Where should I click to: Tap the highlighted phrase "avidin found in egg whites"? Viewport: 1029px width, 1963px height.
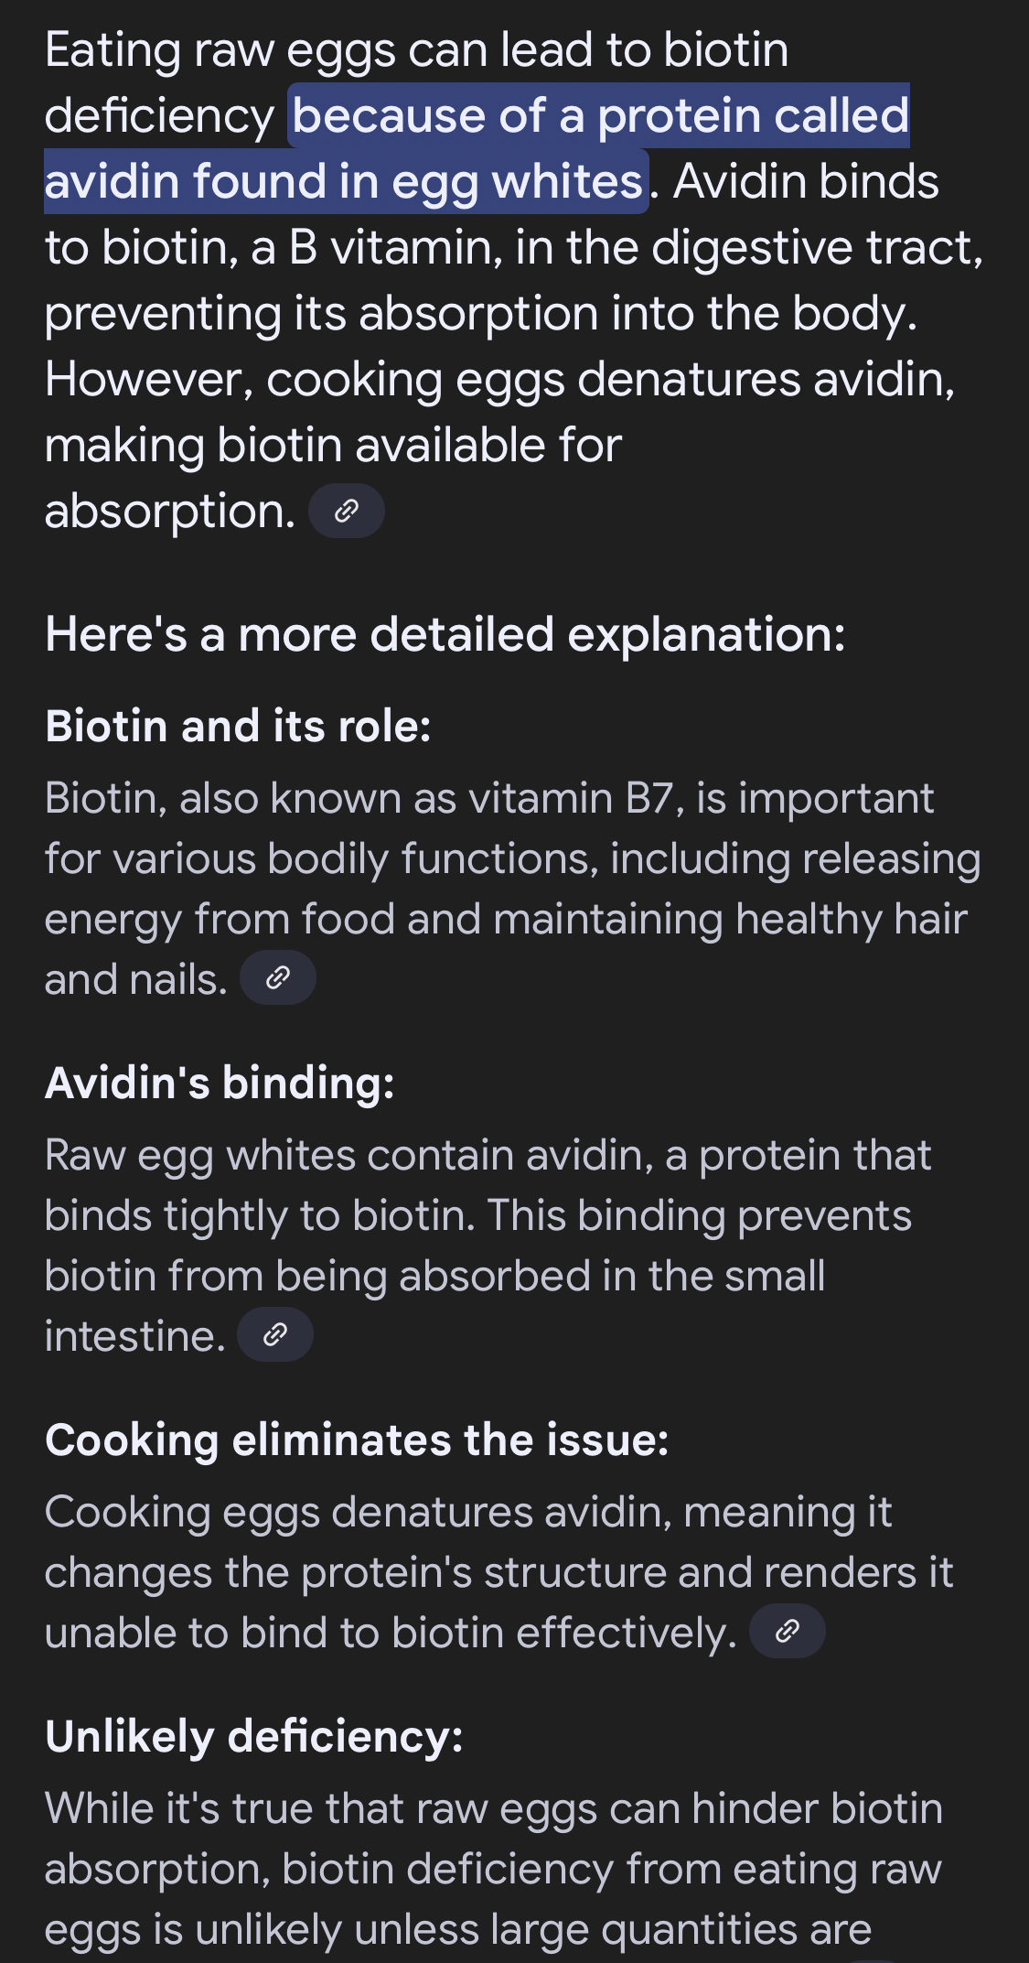point(344,181)
